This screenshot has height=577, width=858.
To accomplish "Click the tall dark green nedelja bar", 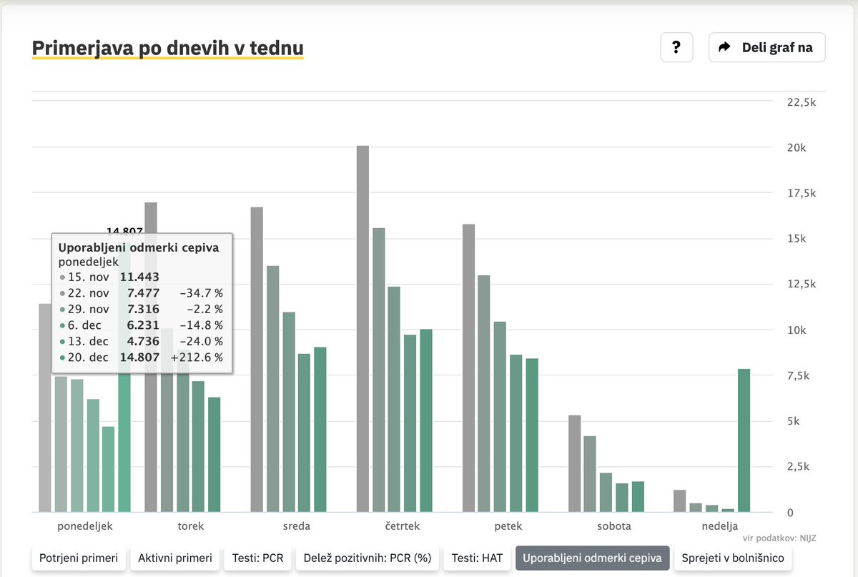I will coord(744,440).
